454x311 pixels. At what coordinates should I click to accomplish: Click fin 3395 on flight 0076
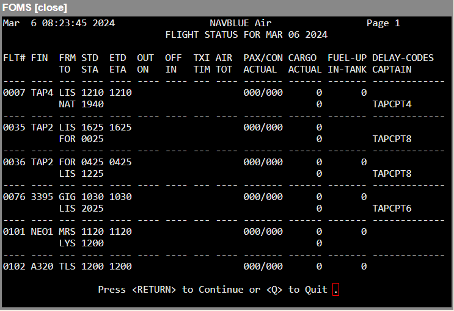pyautogui.click(x=42, y=196)
